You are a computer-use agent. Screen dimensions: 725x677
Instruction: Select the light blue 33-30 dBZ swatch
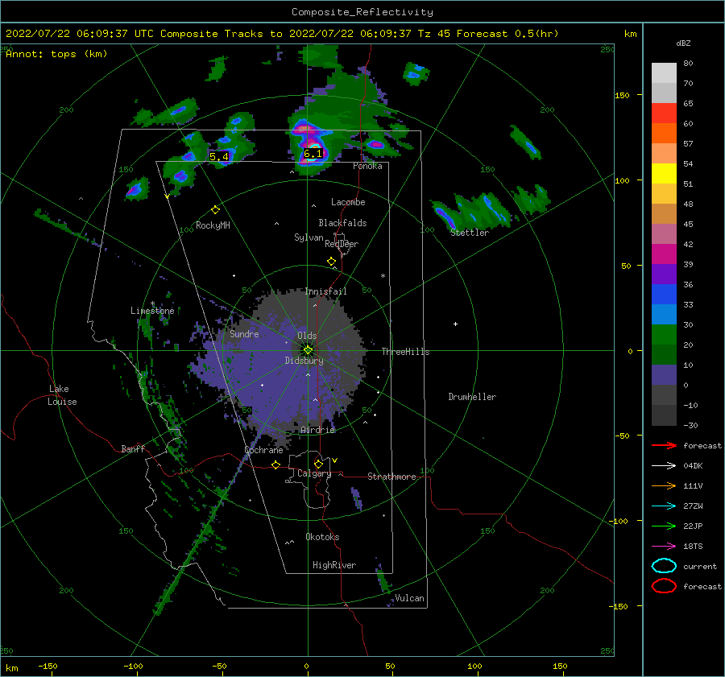[x=664, y=314]
